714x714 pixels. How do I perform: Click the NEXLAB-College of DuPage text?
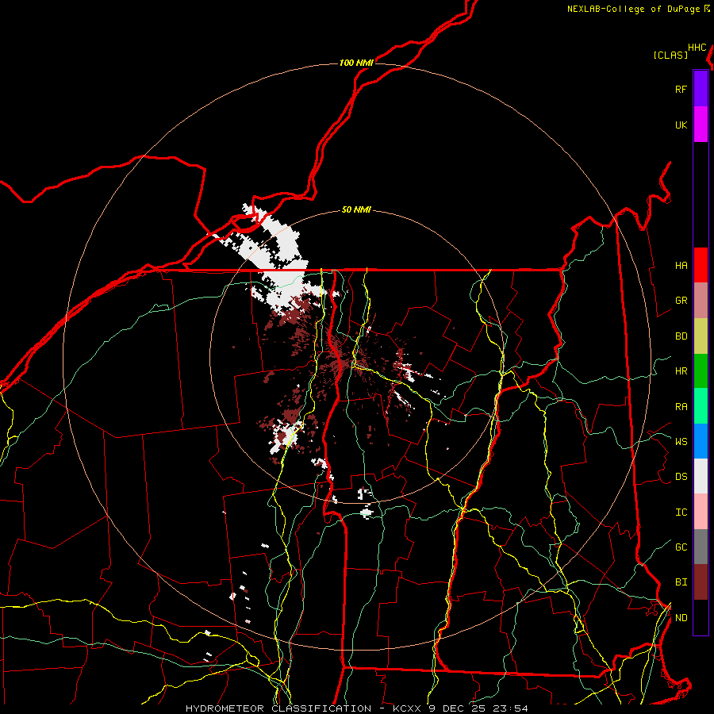[x=633, y=9]
